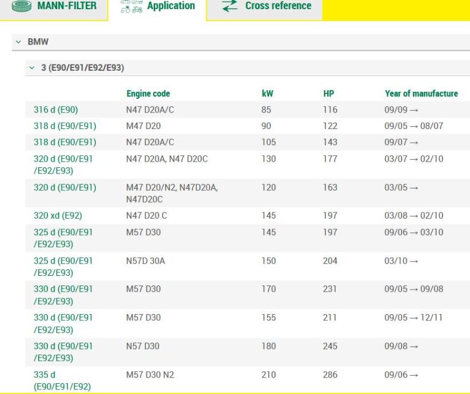Switch to the Cross reference tab
This screenshot has height=394, width=470.
(278, 6)
